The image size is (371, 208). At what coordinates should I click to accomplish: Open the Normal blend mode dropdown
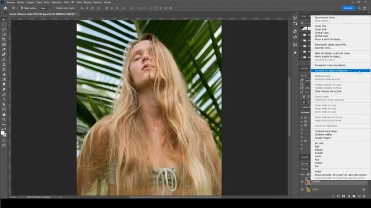(x=305, y=169)
